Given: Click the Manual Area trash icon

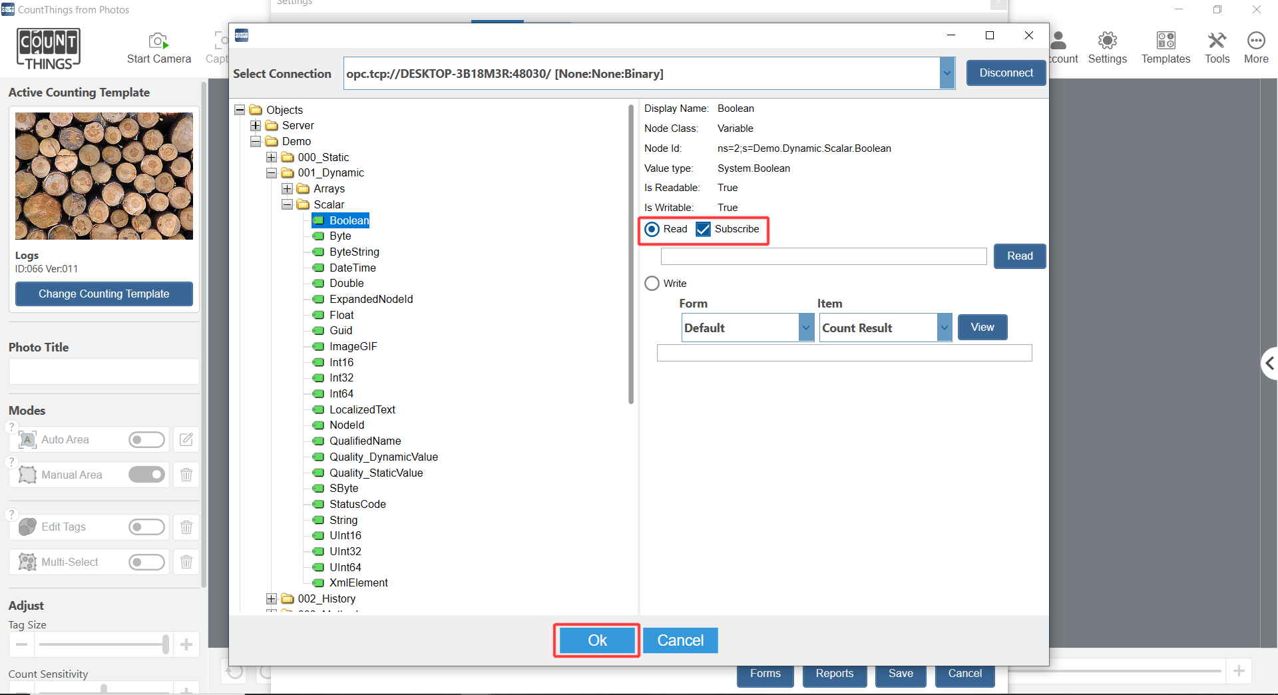Looking at the screenshot, I should pyautogui.click(x=186, y=475).
